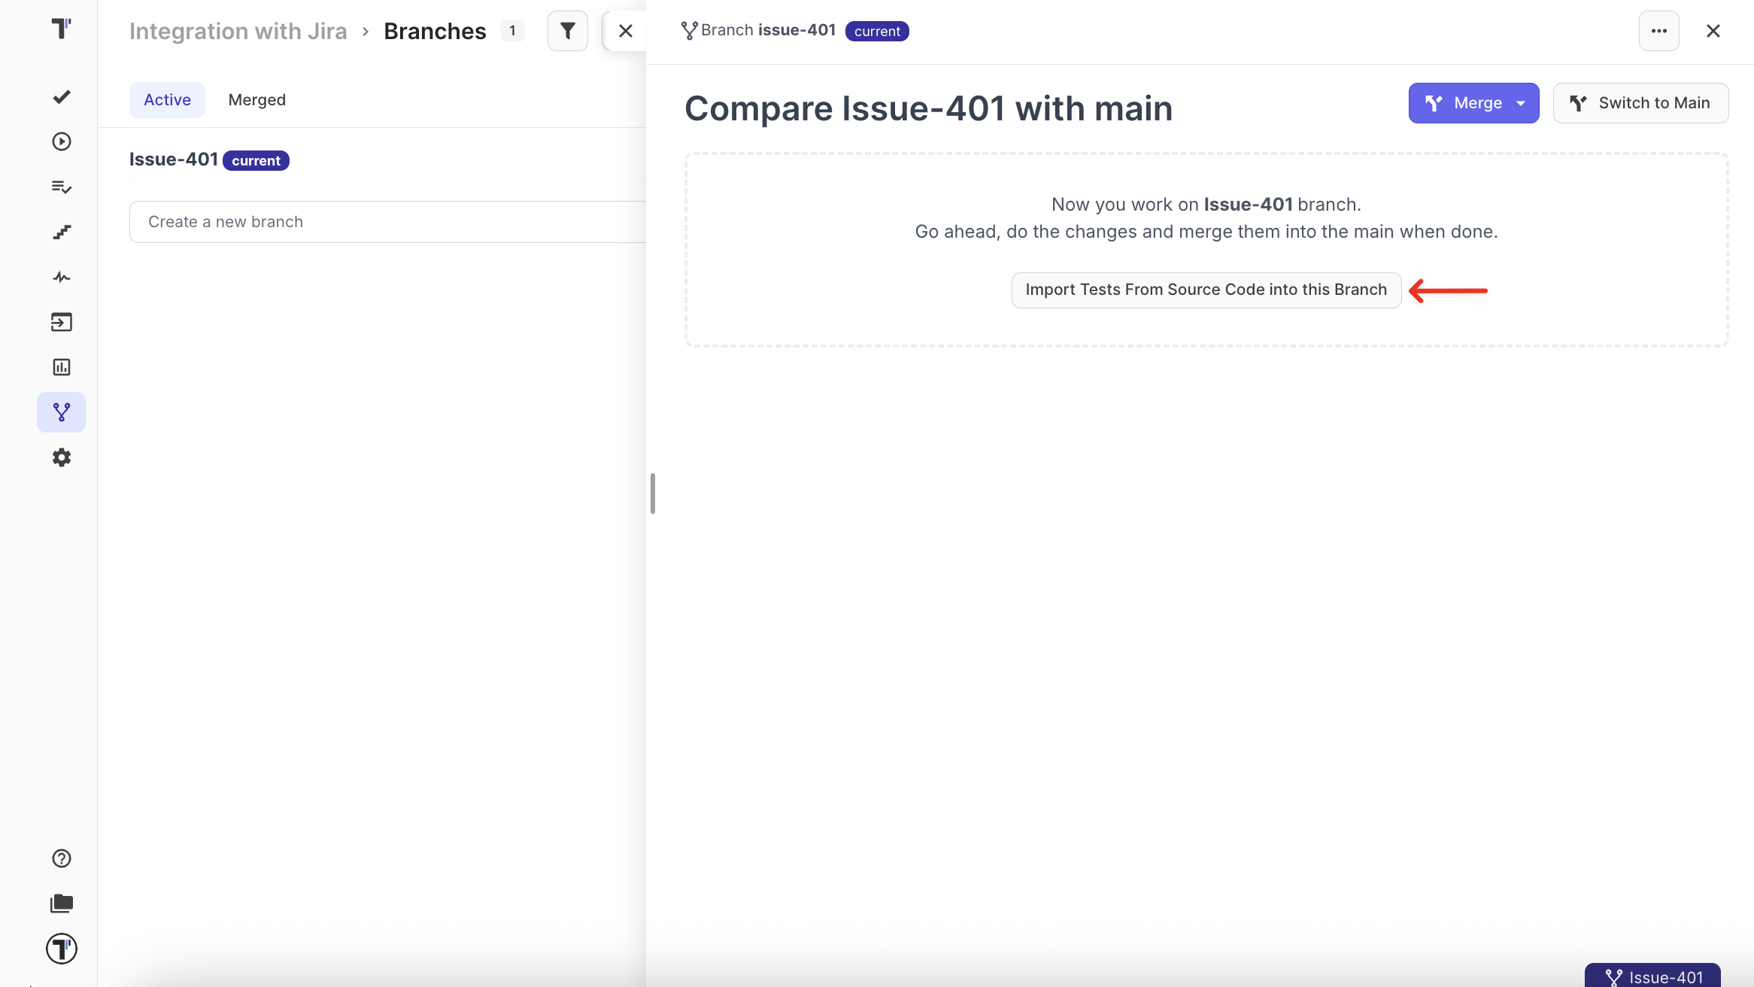Screen dimensions: 1754x987
Task: Click the Testomat.io logo at bottom
Action: (x=61, y=949)
